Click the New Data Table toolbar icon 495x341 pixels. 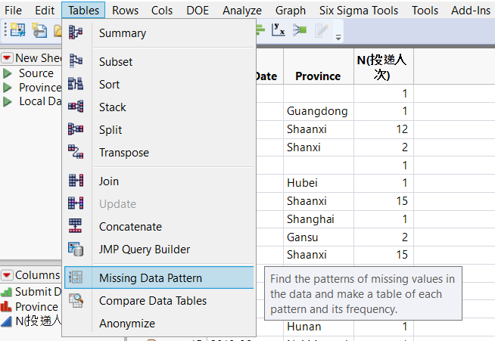click(17, 30)
